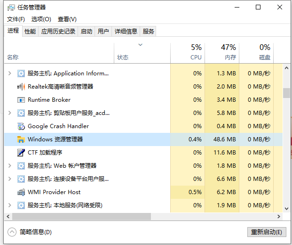Click the horizontal scrollbar right arrow

coord(279,216)
